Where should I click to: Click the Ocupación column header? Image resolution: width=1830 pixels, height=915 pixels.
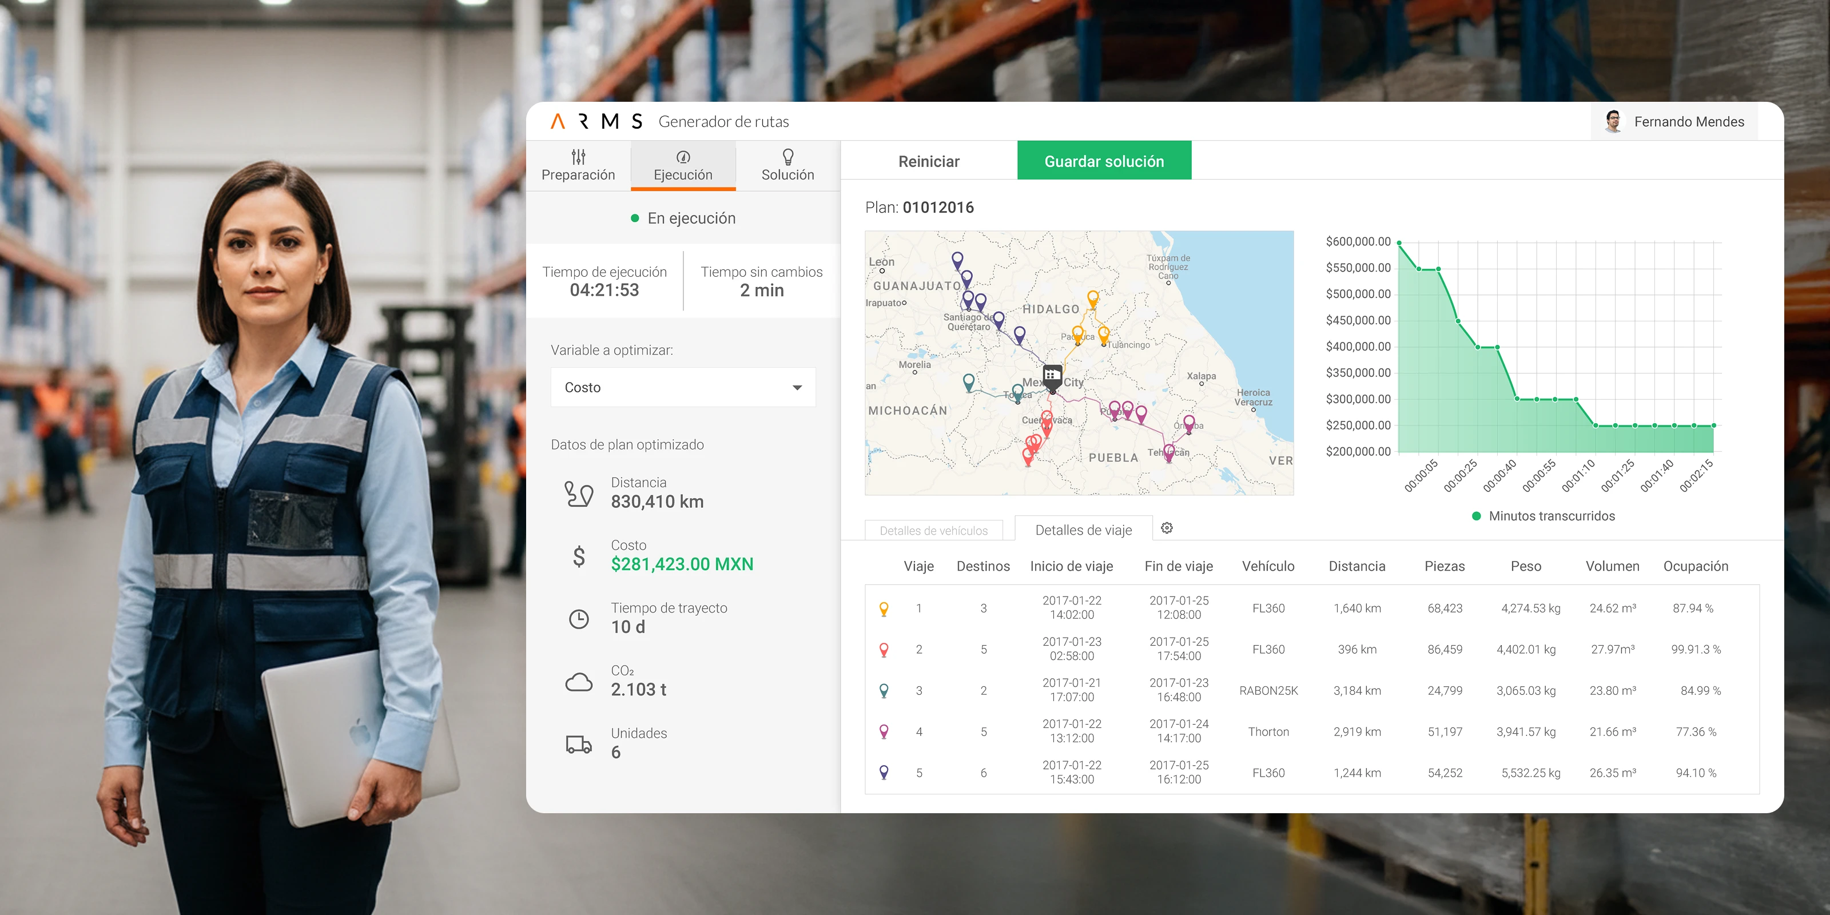(x=1695, y=566)
